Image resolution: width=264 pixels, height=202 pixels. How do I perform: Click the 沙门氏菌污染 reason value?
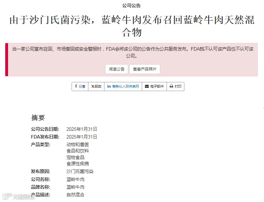(80, 171)
